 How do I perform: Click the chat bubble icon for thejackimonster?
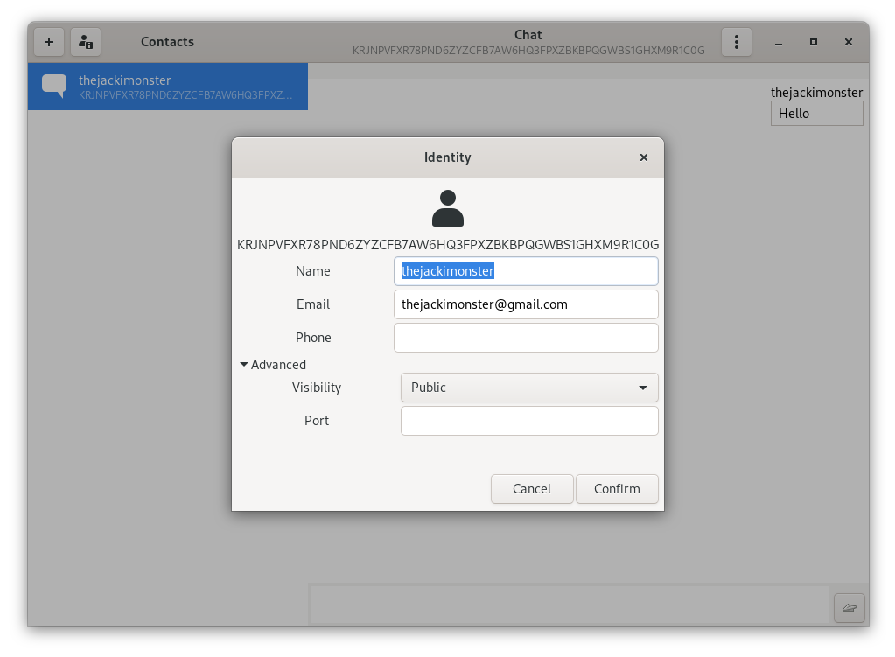point(54,87)
